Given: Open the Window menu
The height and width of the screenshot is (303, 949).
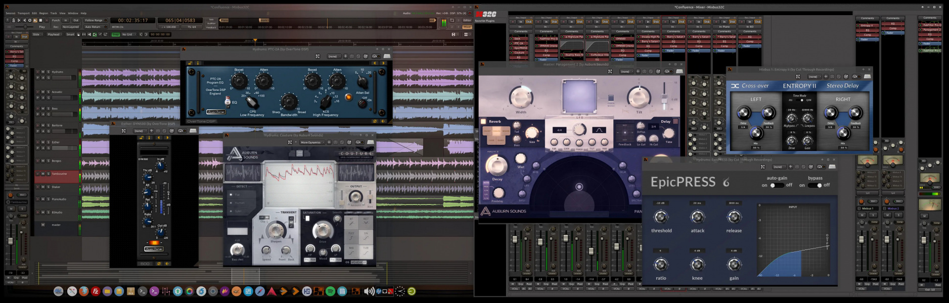Looking at the screenshot, I should (x=73, y=13).
